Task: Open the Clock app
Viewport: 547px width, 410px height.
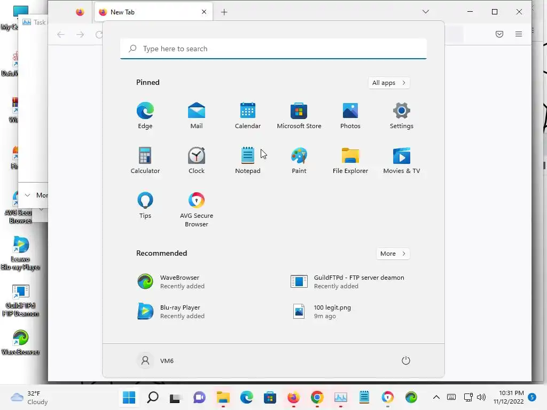Action: point(197,160)
